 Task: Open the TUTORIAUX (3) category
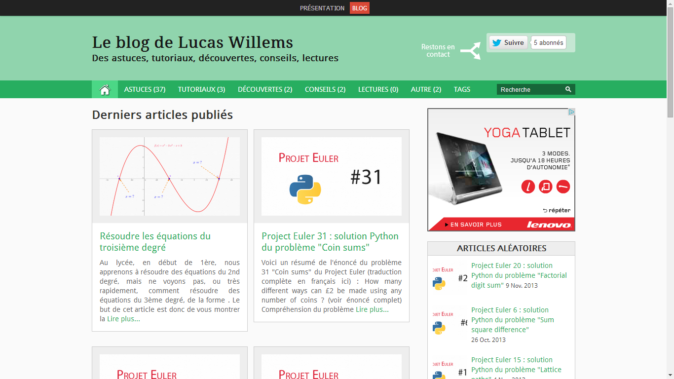[x=202, y=89]
